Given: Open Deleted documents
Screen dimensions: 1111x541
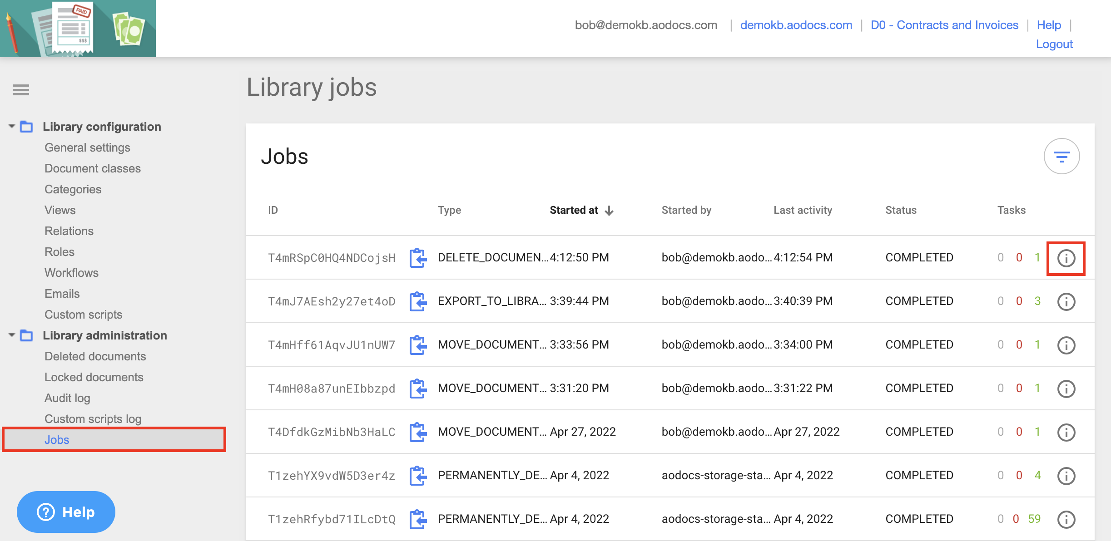Looking at the screenshot, I should [x=95, y=356].
